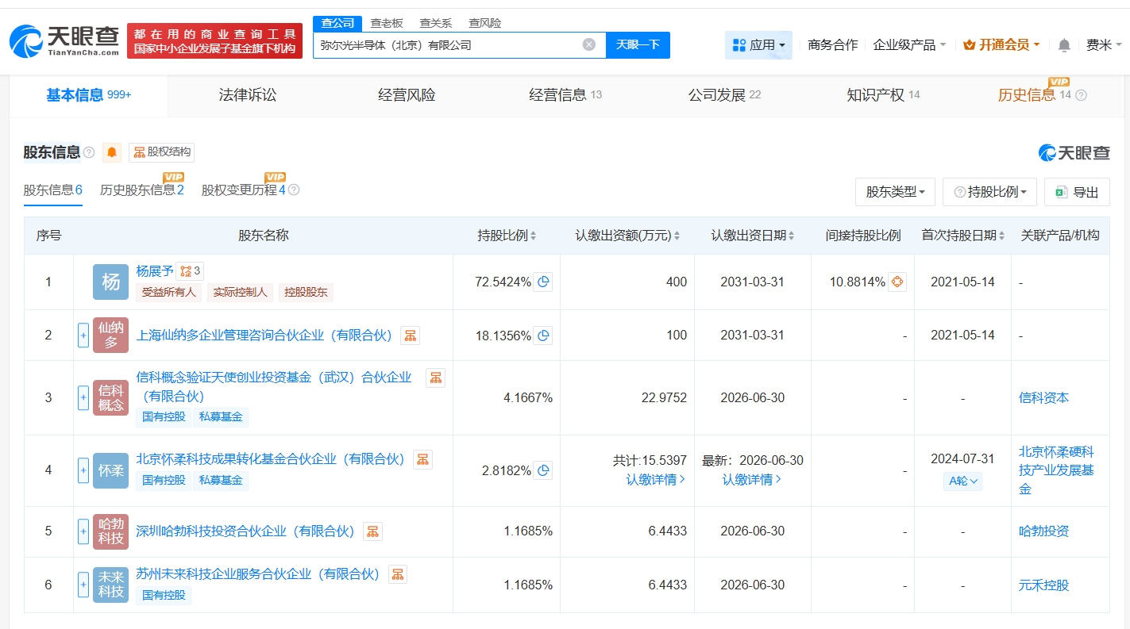Select 基本信息 tab
The height and width of the screenshot is (629, 1130).
89,95
